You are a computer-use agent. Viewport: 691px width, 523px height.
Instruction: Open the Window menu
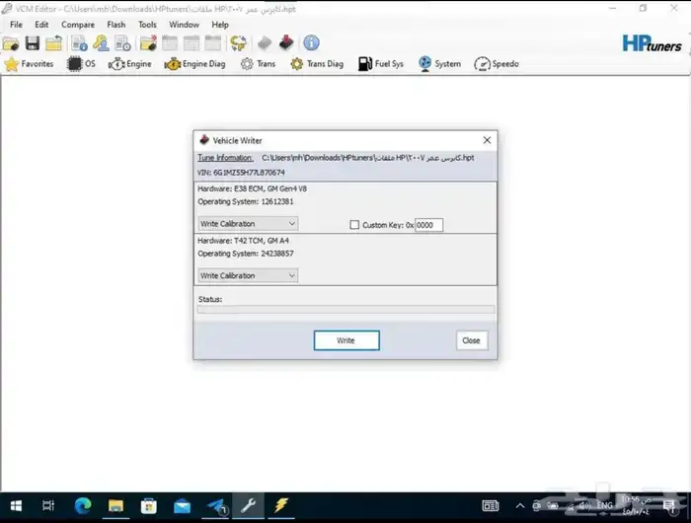point(184,25)
